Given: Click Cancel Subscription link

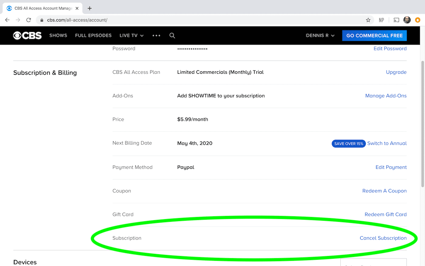Looking at the screenshot, I should 383,238.
